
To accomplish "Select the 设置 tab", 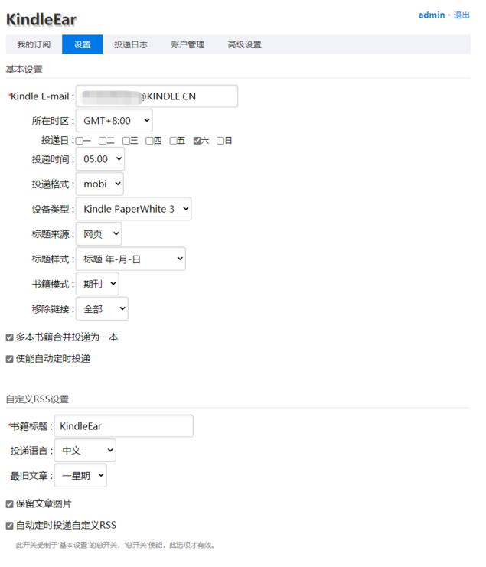I will tap(84, 45).
